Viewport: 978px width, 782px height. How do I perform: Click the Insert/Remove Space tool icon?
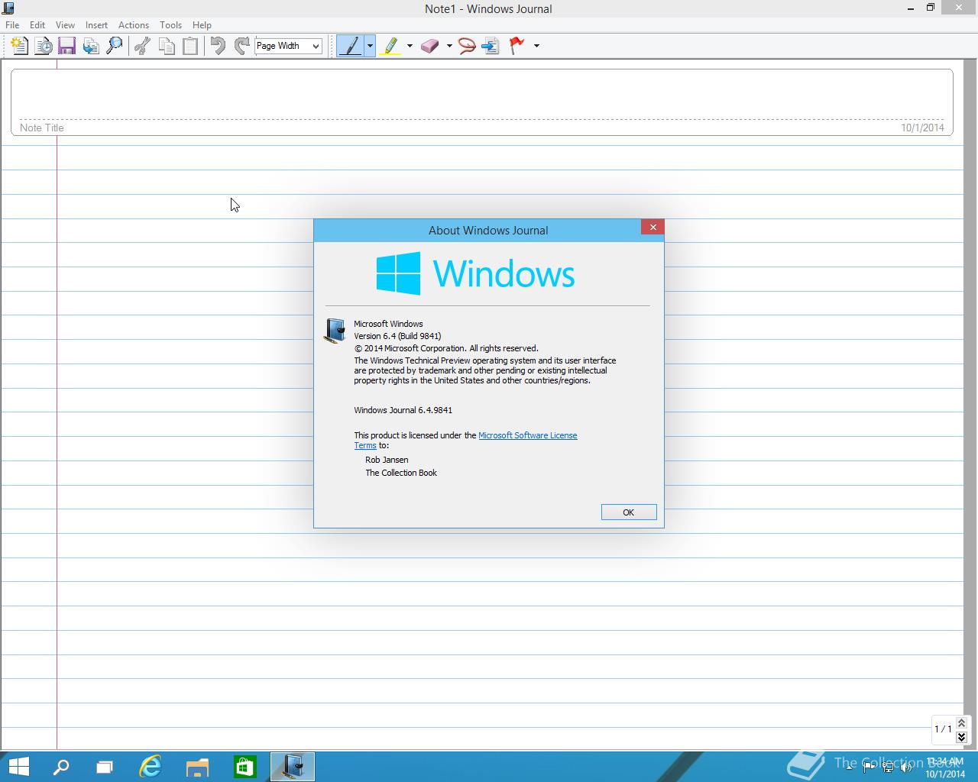coord(491,46)
